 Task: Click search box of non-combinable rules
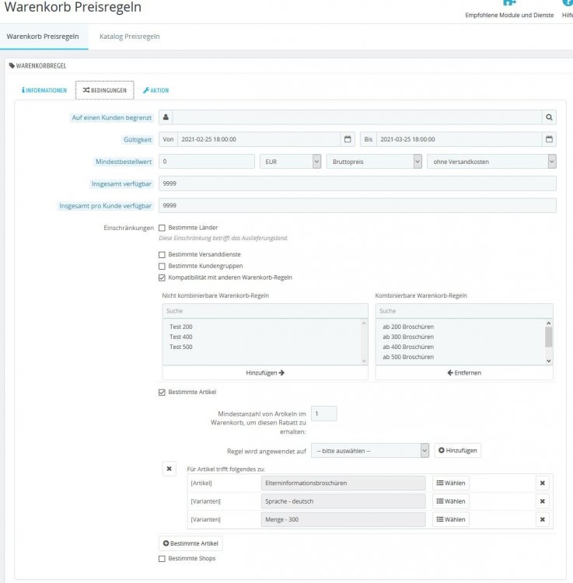pyautogui.click(x=265, y=311)
